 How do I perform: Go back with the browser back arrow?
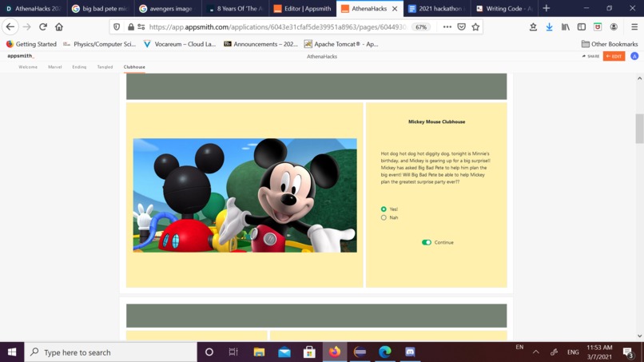point(10,27)
